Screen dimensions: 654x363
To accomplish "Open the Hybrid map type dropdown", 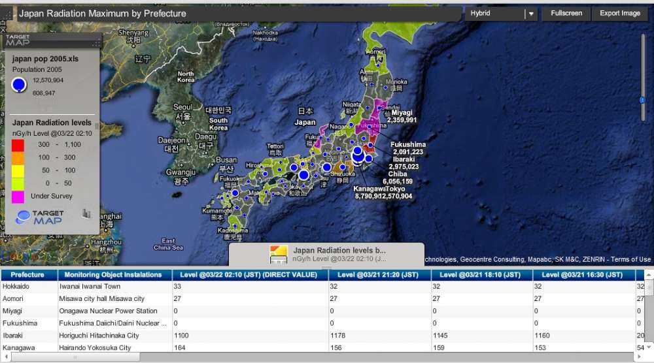I will pyautogui.click(x=495, y=13).
